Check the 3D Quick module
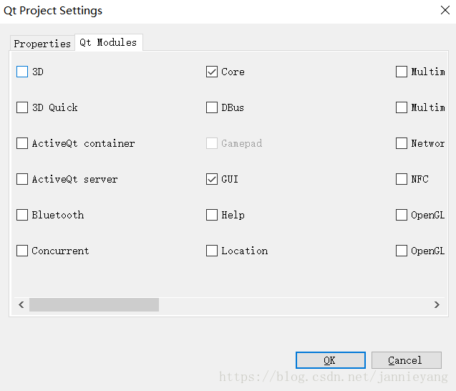Viewport: 456px width, 391px height. click(x=22, y=107)
